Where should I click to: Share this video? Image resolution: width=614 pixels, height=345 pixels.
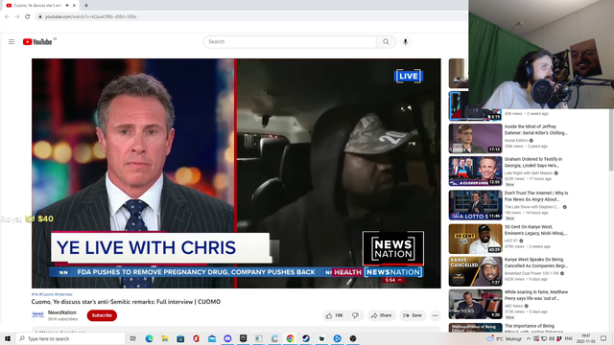point(382,315)
